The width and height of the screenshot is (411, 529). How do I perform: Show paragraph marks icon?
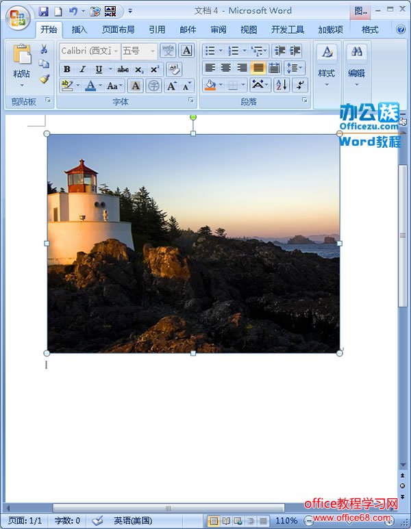tap(299, 86)
